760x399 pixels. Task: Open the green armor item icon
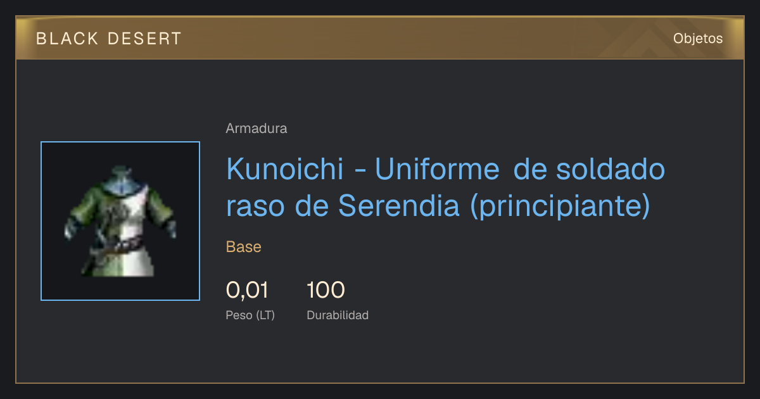(x=120, y=220)
